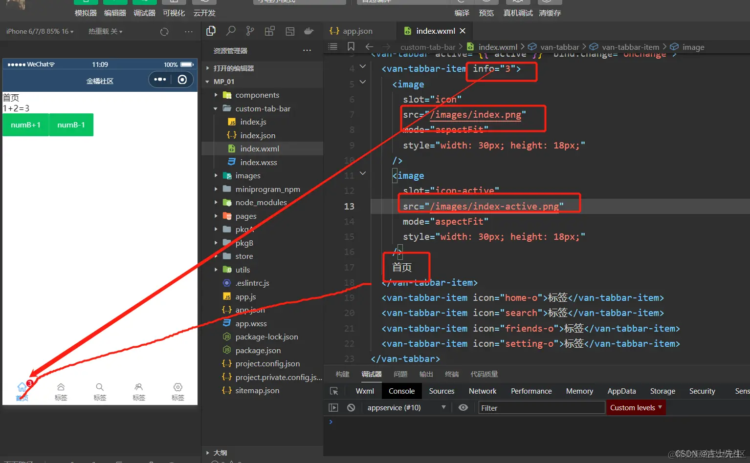Open the Custom levels dropdown
This screenshot has height=463, width=750.
pyautogui.click(x=636, y=407)
